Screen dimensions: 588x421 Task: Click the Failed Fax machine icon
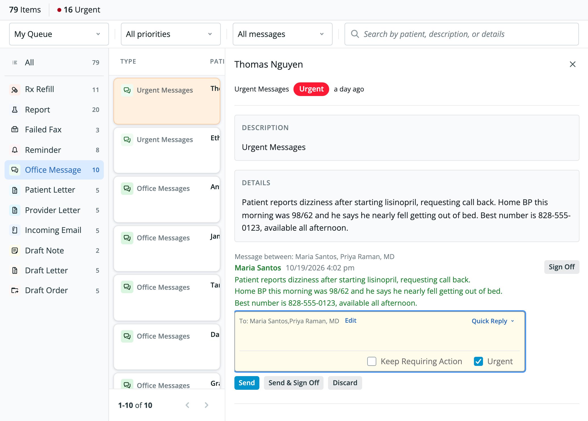click(x=15, y=130)
